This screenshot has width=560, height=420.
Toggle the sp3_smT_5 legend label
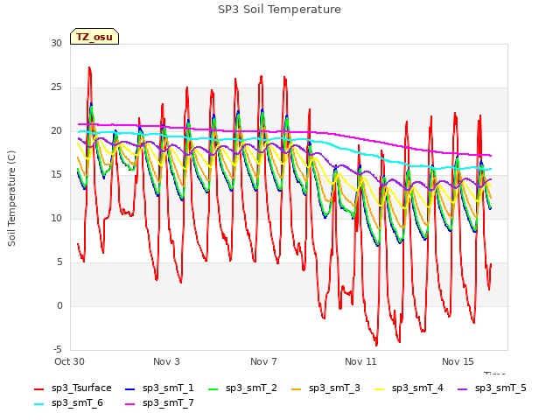(x=500, y=388)
